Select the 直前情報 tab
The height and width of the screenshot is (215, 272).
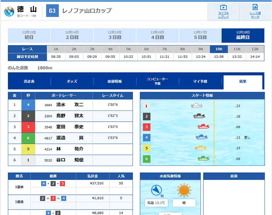pos(115,82)
